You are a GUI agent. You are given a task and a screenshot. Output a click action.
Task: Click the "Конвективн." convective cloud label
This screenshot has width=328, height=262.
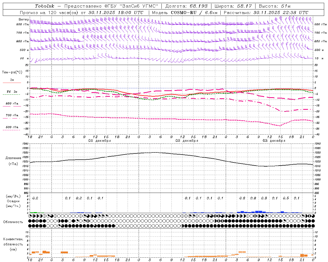click(x=13, y=239)
